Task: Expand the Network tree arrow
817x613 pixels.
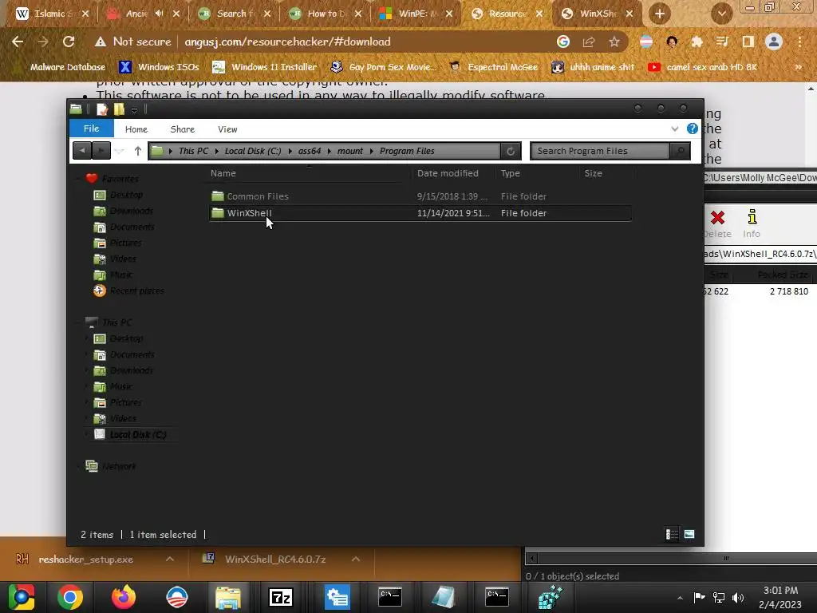Action: click(79, 466)
